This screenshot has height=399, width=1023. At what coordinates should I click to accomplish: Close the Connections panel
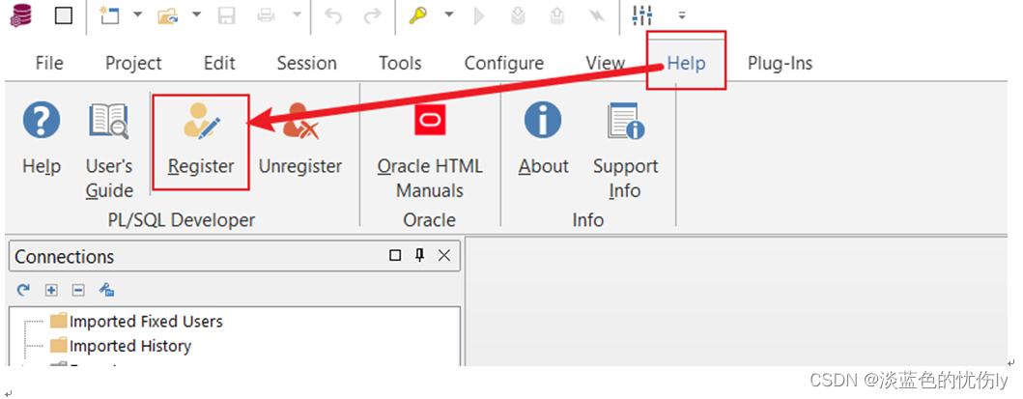pyautogui.click(x=444, y=256)
